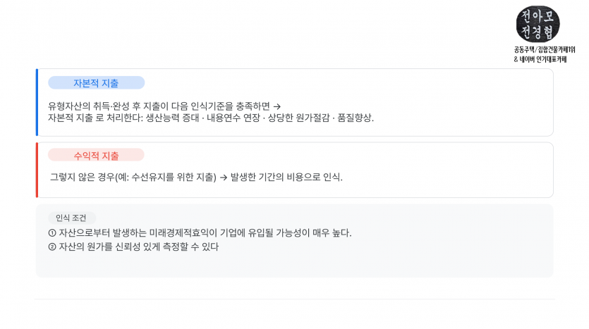This screenshot has width=589, height=329.
Task: Click the arrow before 발생한 기간의 비용
Action: 224,177
